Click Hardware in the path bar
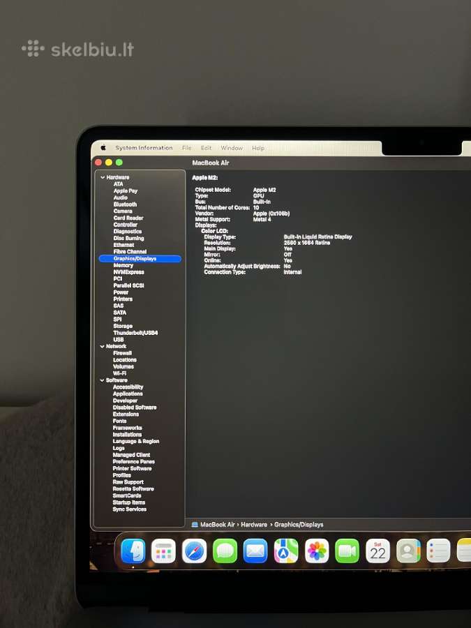 click(254, 524)
